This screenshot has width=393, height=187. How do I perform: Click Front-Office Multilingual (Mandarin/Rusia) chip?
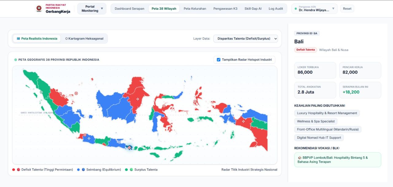pyautogui.click(x=328, y=129)
